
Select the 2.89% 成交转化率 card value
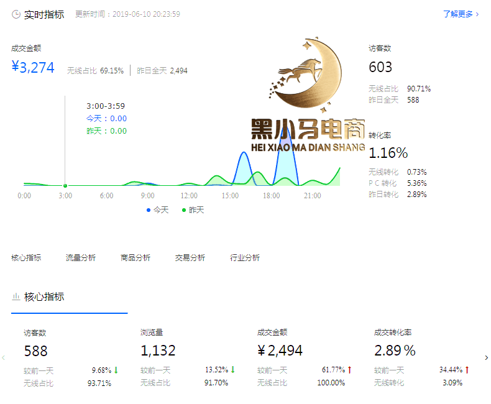[395, 351]
